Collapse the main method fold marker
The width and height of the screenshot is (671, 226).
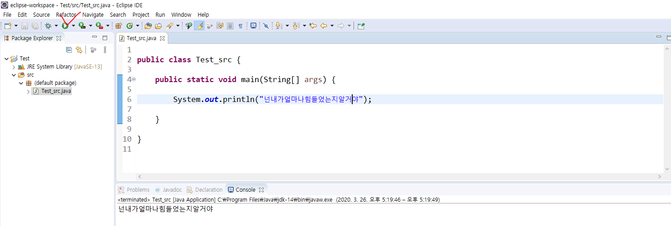(x=133, y=79)
